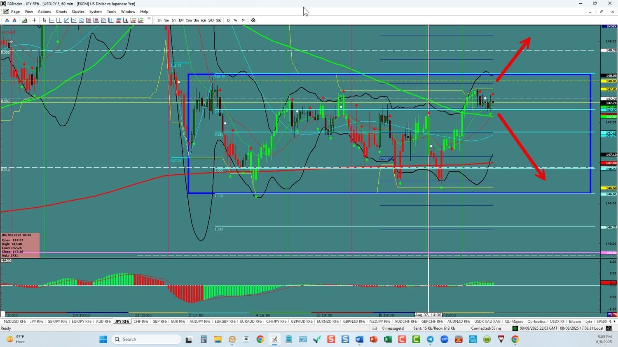Screen dimensions: 618x347
Task: Open the Quotes menu
Action: 78,12
